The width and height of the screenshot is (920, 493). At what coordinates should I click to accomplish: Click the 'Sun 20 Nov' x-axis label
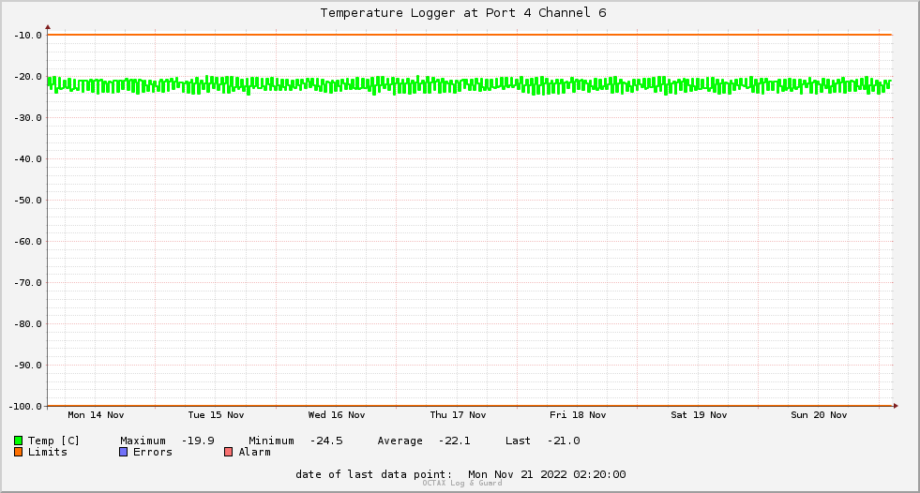tap(819, 415)
